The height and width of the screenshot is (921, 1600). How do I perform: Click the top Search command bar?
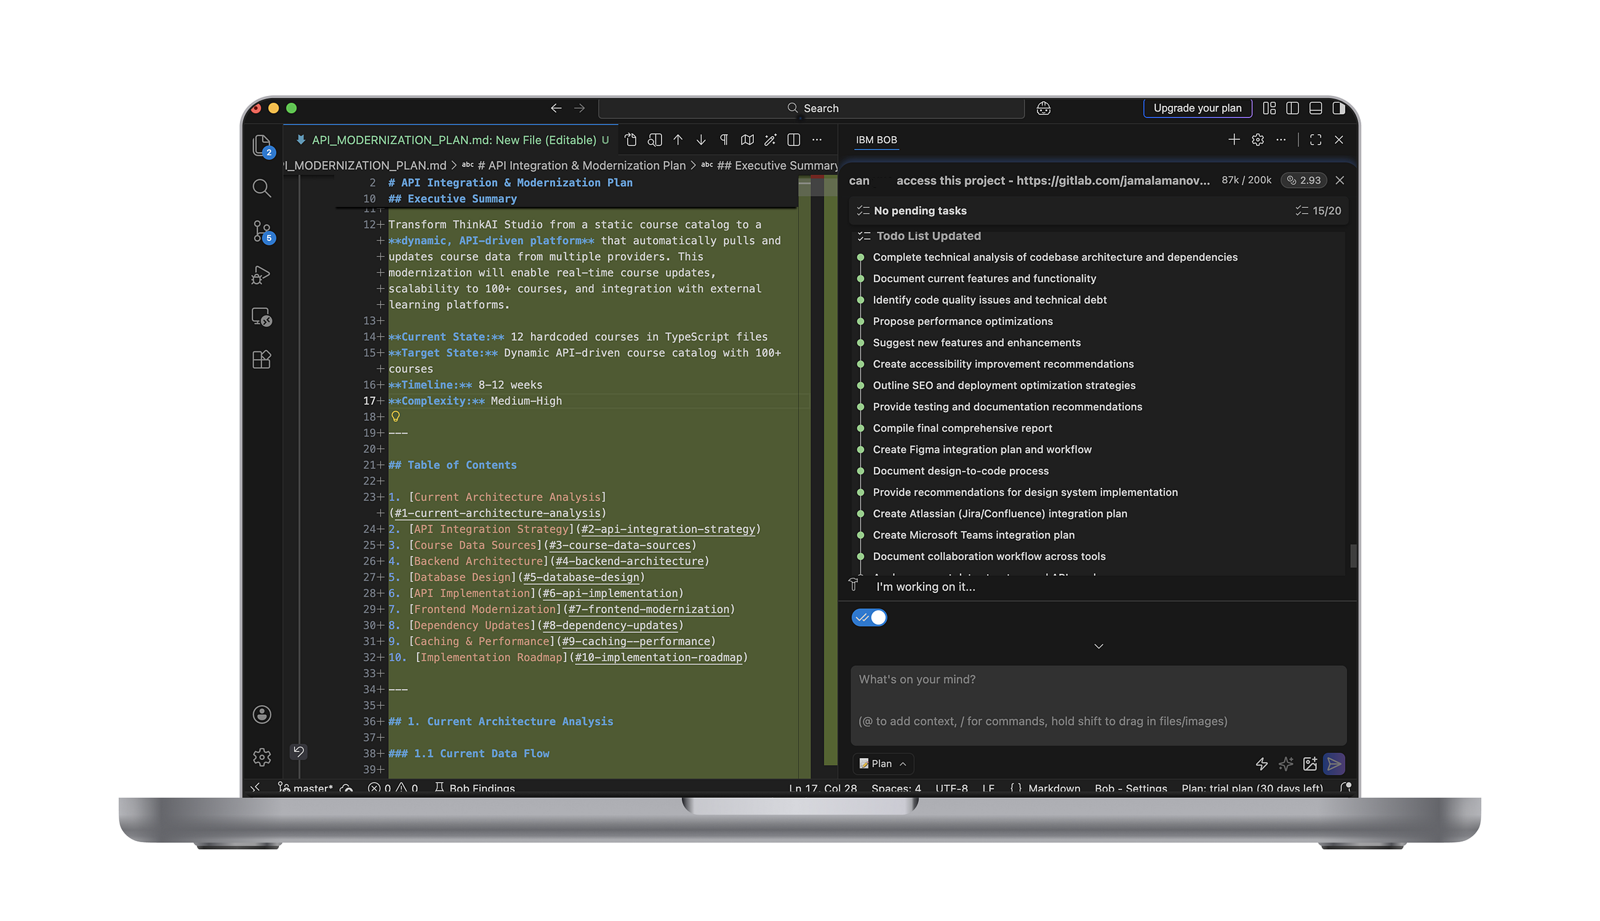click(x=811, y=108)
